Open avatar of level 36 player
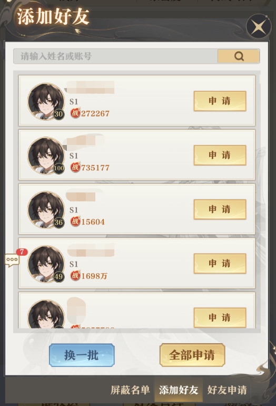276x406 pixels. tap(46, 210)
